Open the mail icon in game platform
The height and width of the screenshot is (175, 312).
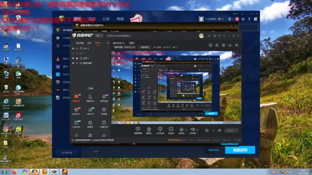click(243, 19)
